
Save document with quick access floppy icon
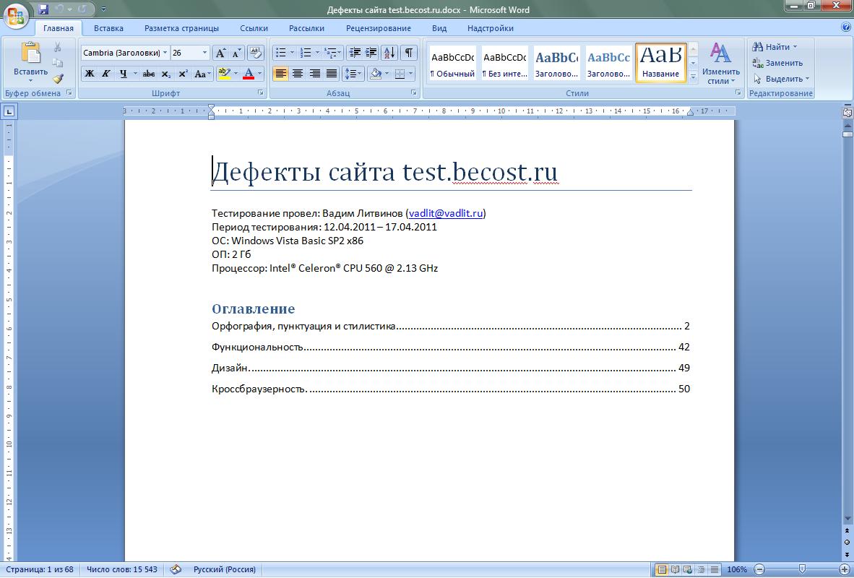click(43, 9)
